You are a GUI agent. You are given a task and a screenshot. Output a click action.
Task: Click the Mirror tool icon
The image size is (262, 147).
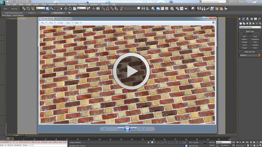click(x=143, y=8)
